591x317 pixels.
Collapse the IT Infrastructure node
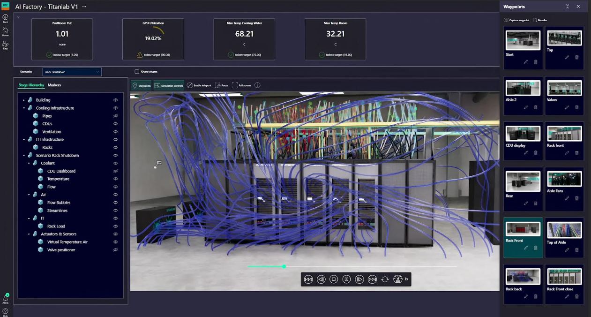(24, 139)
